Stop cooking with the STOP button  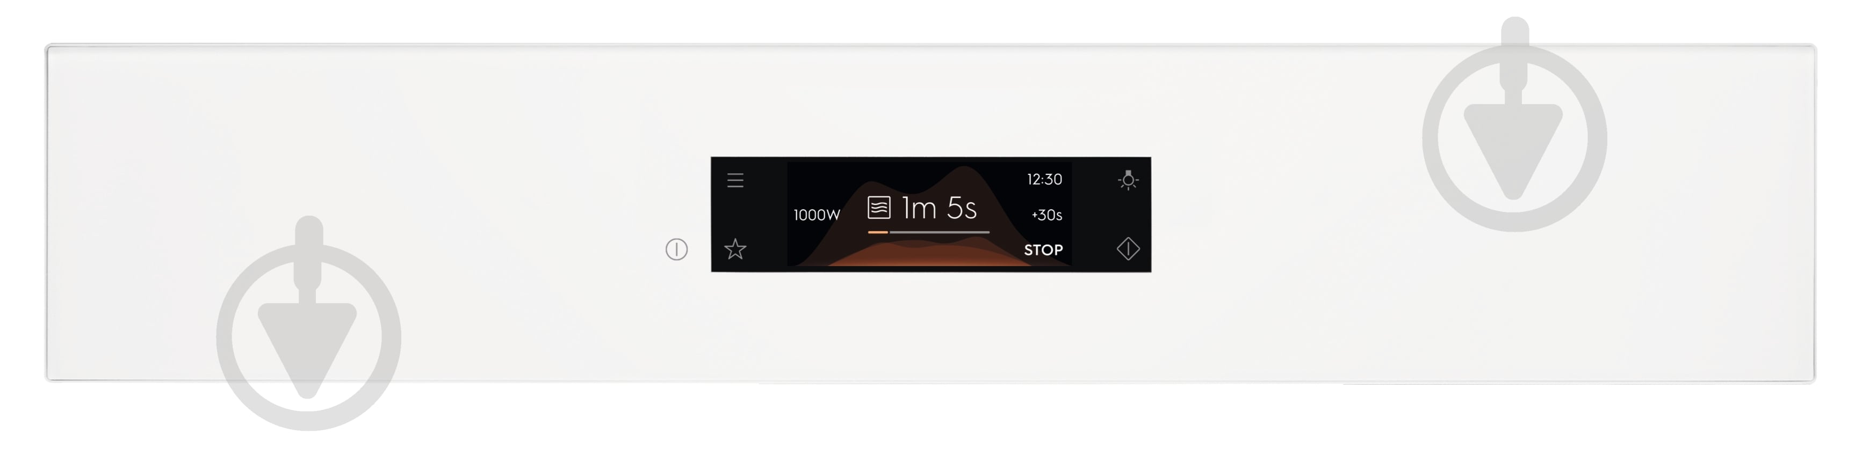[1043, 249]
